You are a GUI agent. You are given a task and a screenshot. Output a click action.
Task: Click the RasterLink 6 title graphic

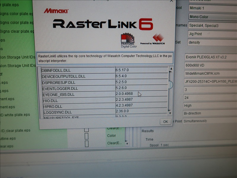tap(103, 24)
